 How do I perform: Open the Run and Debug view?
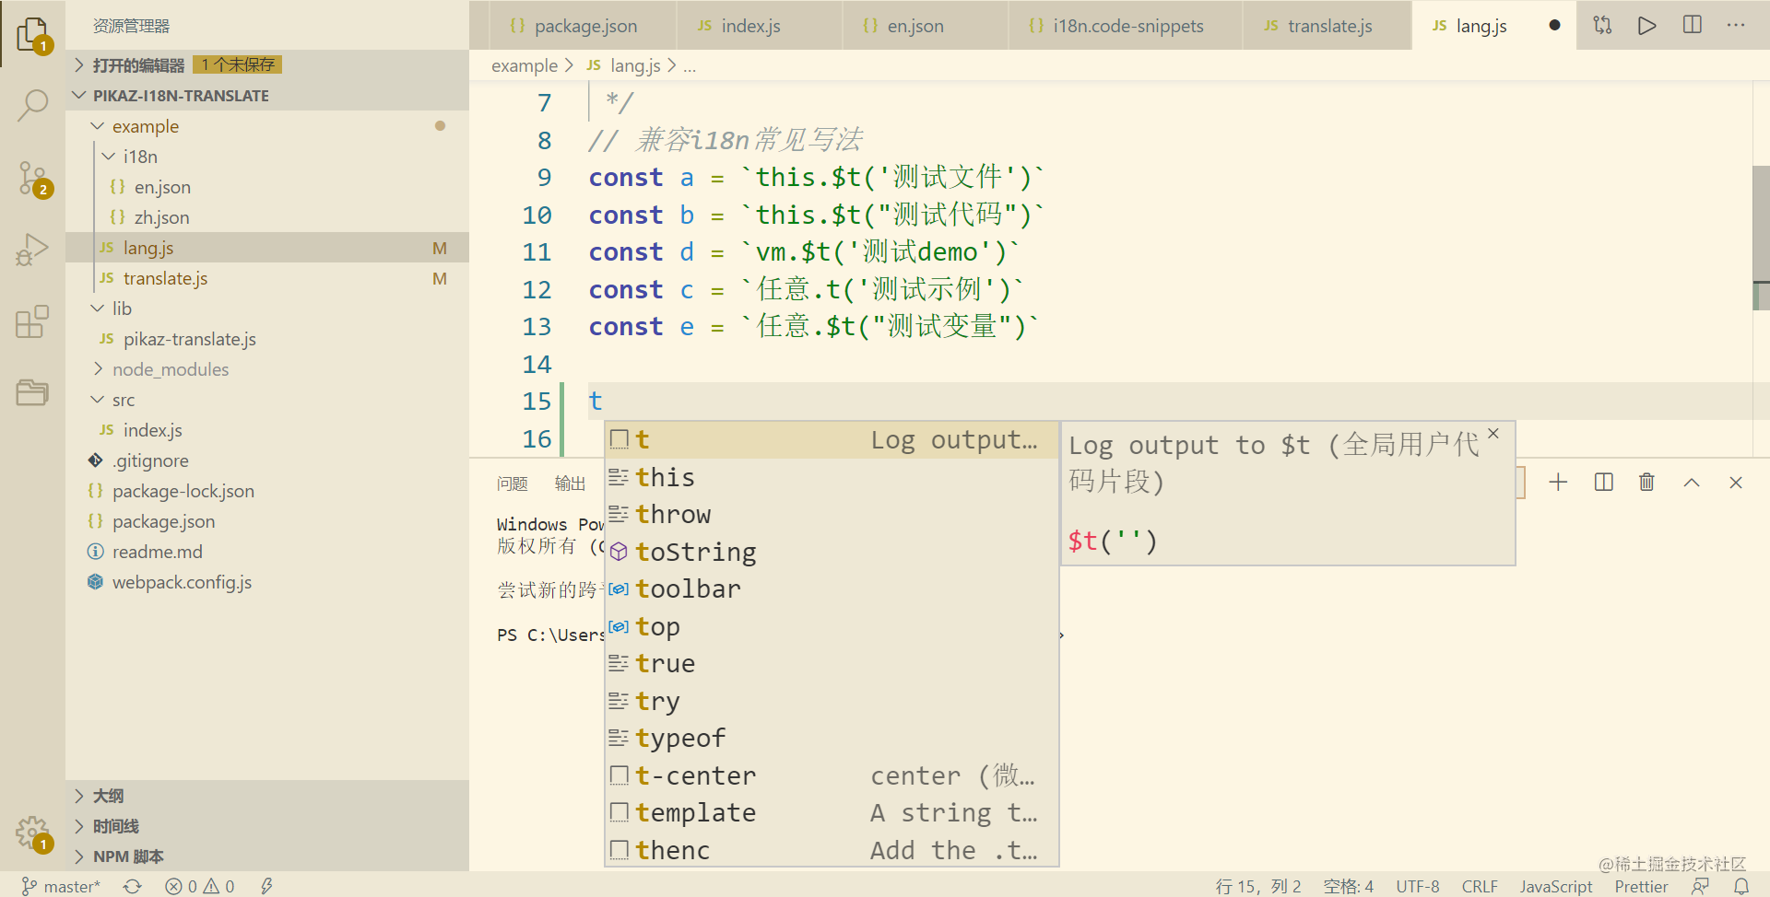(33, 250)
